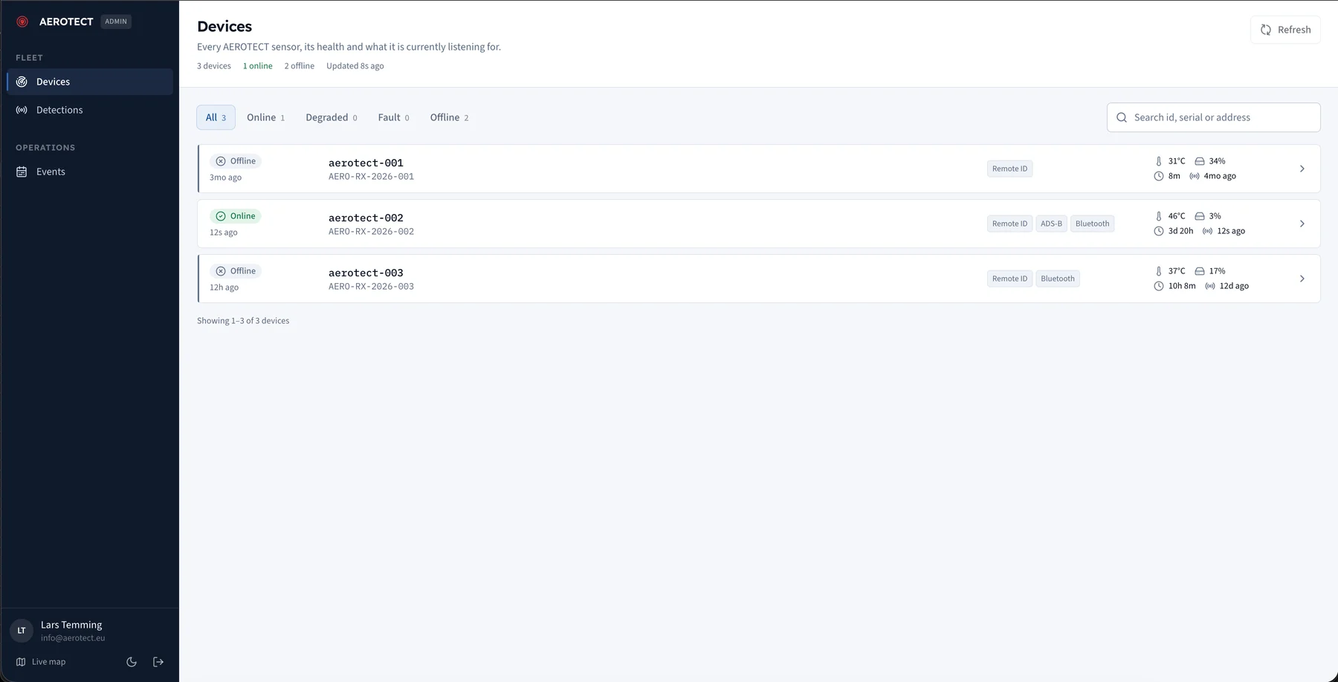This screenshot has width=1338, height=682.
Task: Click thermometer icon beside 31°C
Action: pos(1158,161)
